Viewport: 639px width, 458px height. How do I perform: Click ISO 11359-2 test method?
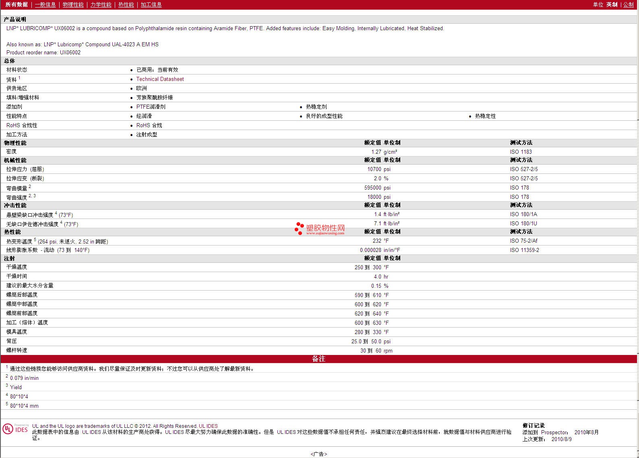[524, 250]
